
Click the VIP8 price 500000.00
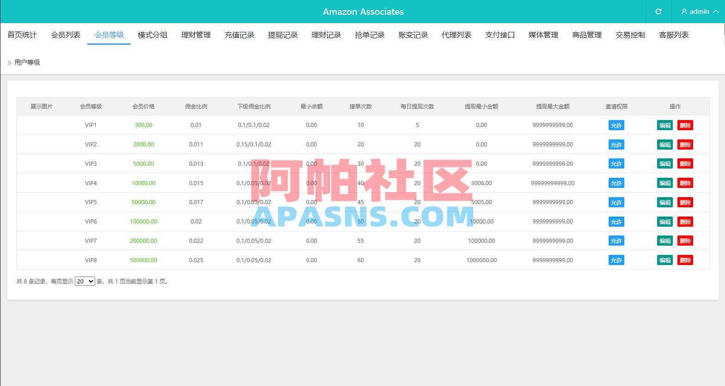[144, 260]
